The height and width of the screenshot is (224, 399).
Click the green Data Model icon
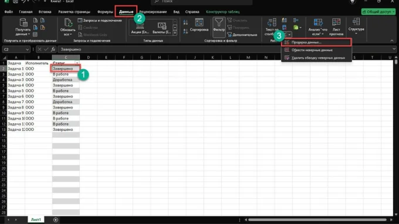coord(296,27)
